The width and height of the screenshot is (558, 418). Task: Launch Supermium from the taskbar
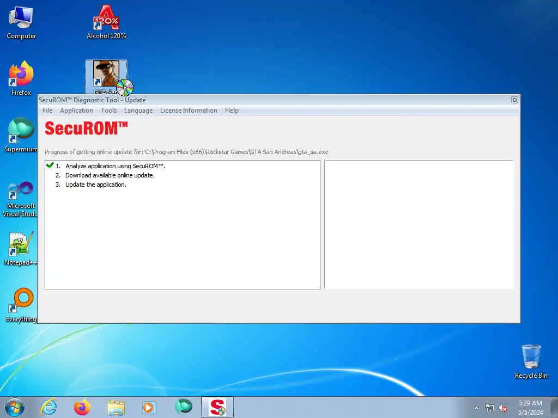(183, 407)
